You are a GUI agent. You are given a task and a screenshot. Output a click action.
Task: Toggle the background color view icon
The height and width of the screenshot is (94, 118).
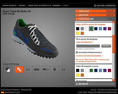(x=8, y=70)
